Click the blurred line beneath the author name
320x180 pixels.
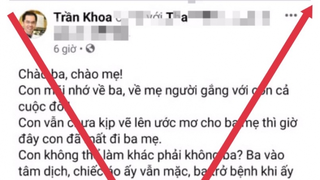click(x=91, y=33)
